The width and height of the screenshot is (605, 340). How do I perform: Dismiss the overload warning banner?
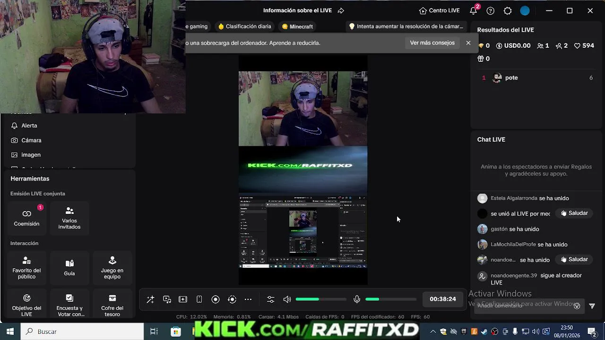468,42
